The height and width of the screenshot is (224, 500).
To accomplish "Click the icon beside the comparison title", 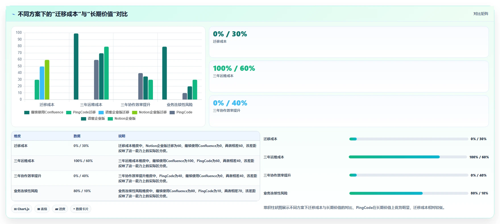I will coord(13,14).
